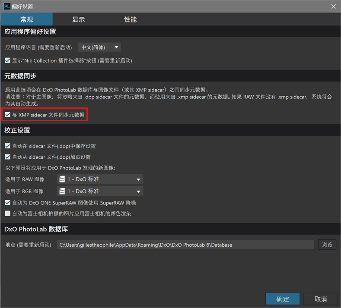Click the 应用程序偏好设置 section header
341x308 pixels.
pyautogui.click(x=30, y=31)
